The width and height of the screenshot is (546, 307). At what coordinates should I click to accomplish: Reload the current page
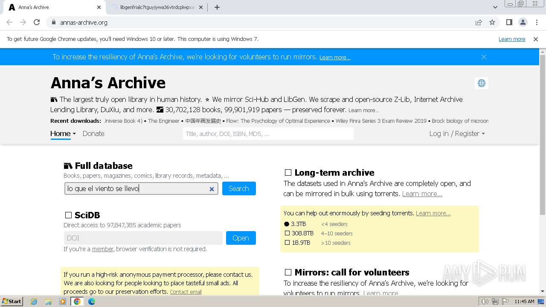(x=37, y=22)
